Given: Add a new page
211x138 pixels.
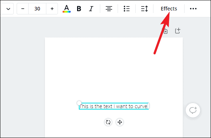Looking at the screenshot, I should 178,31.
